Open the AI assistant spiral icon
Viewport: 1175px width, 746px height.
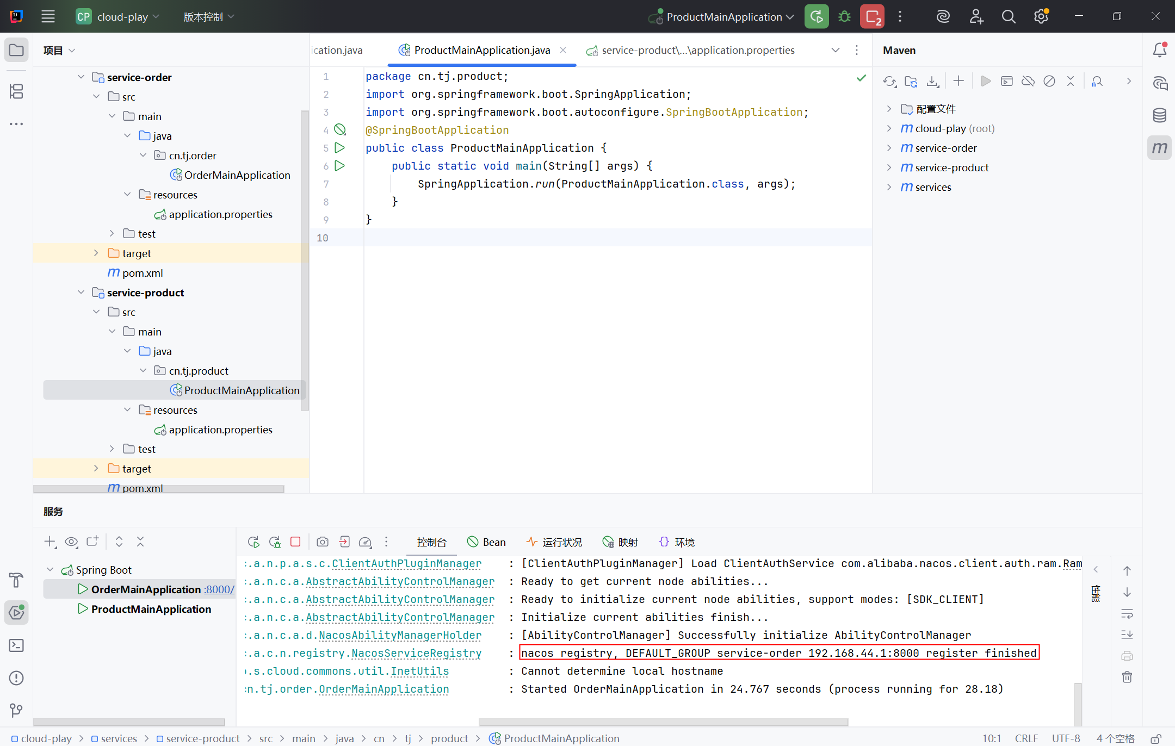point(943,17)
